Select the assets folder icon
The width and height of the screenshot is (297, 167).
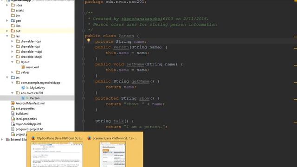click(x=13, y=10)
